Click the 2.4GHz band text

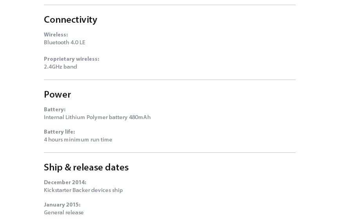(60, 67)
